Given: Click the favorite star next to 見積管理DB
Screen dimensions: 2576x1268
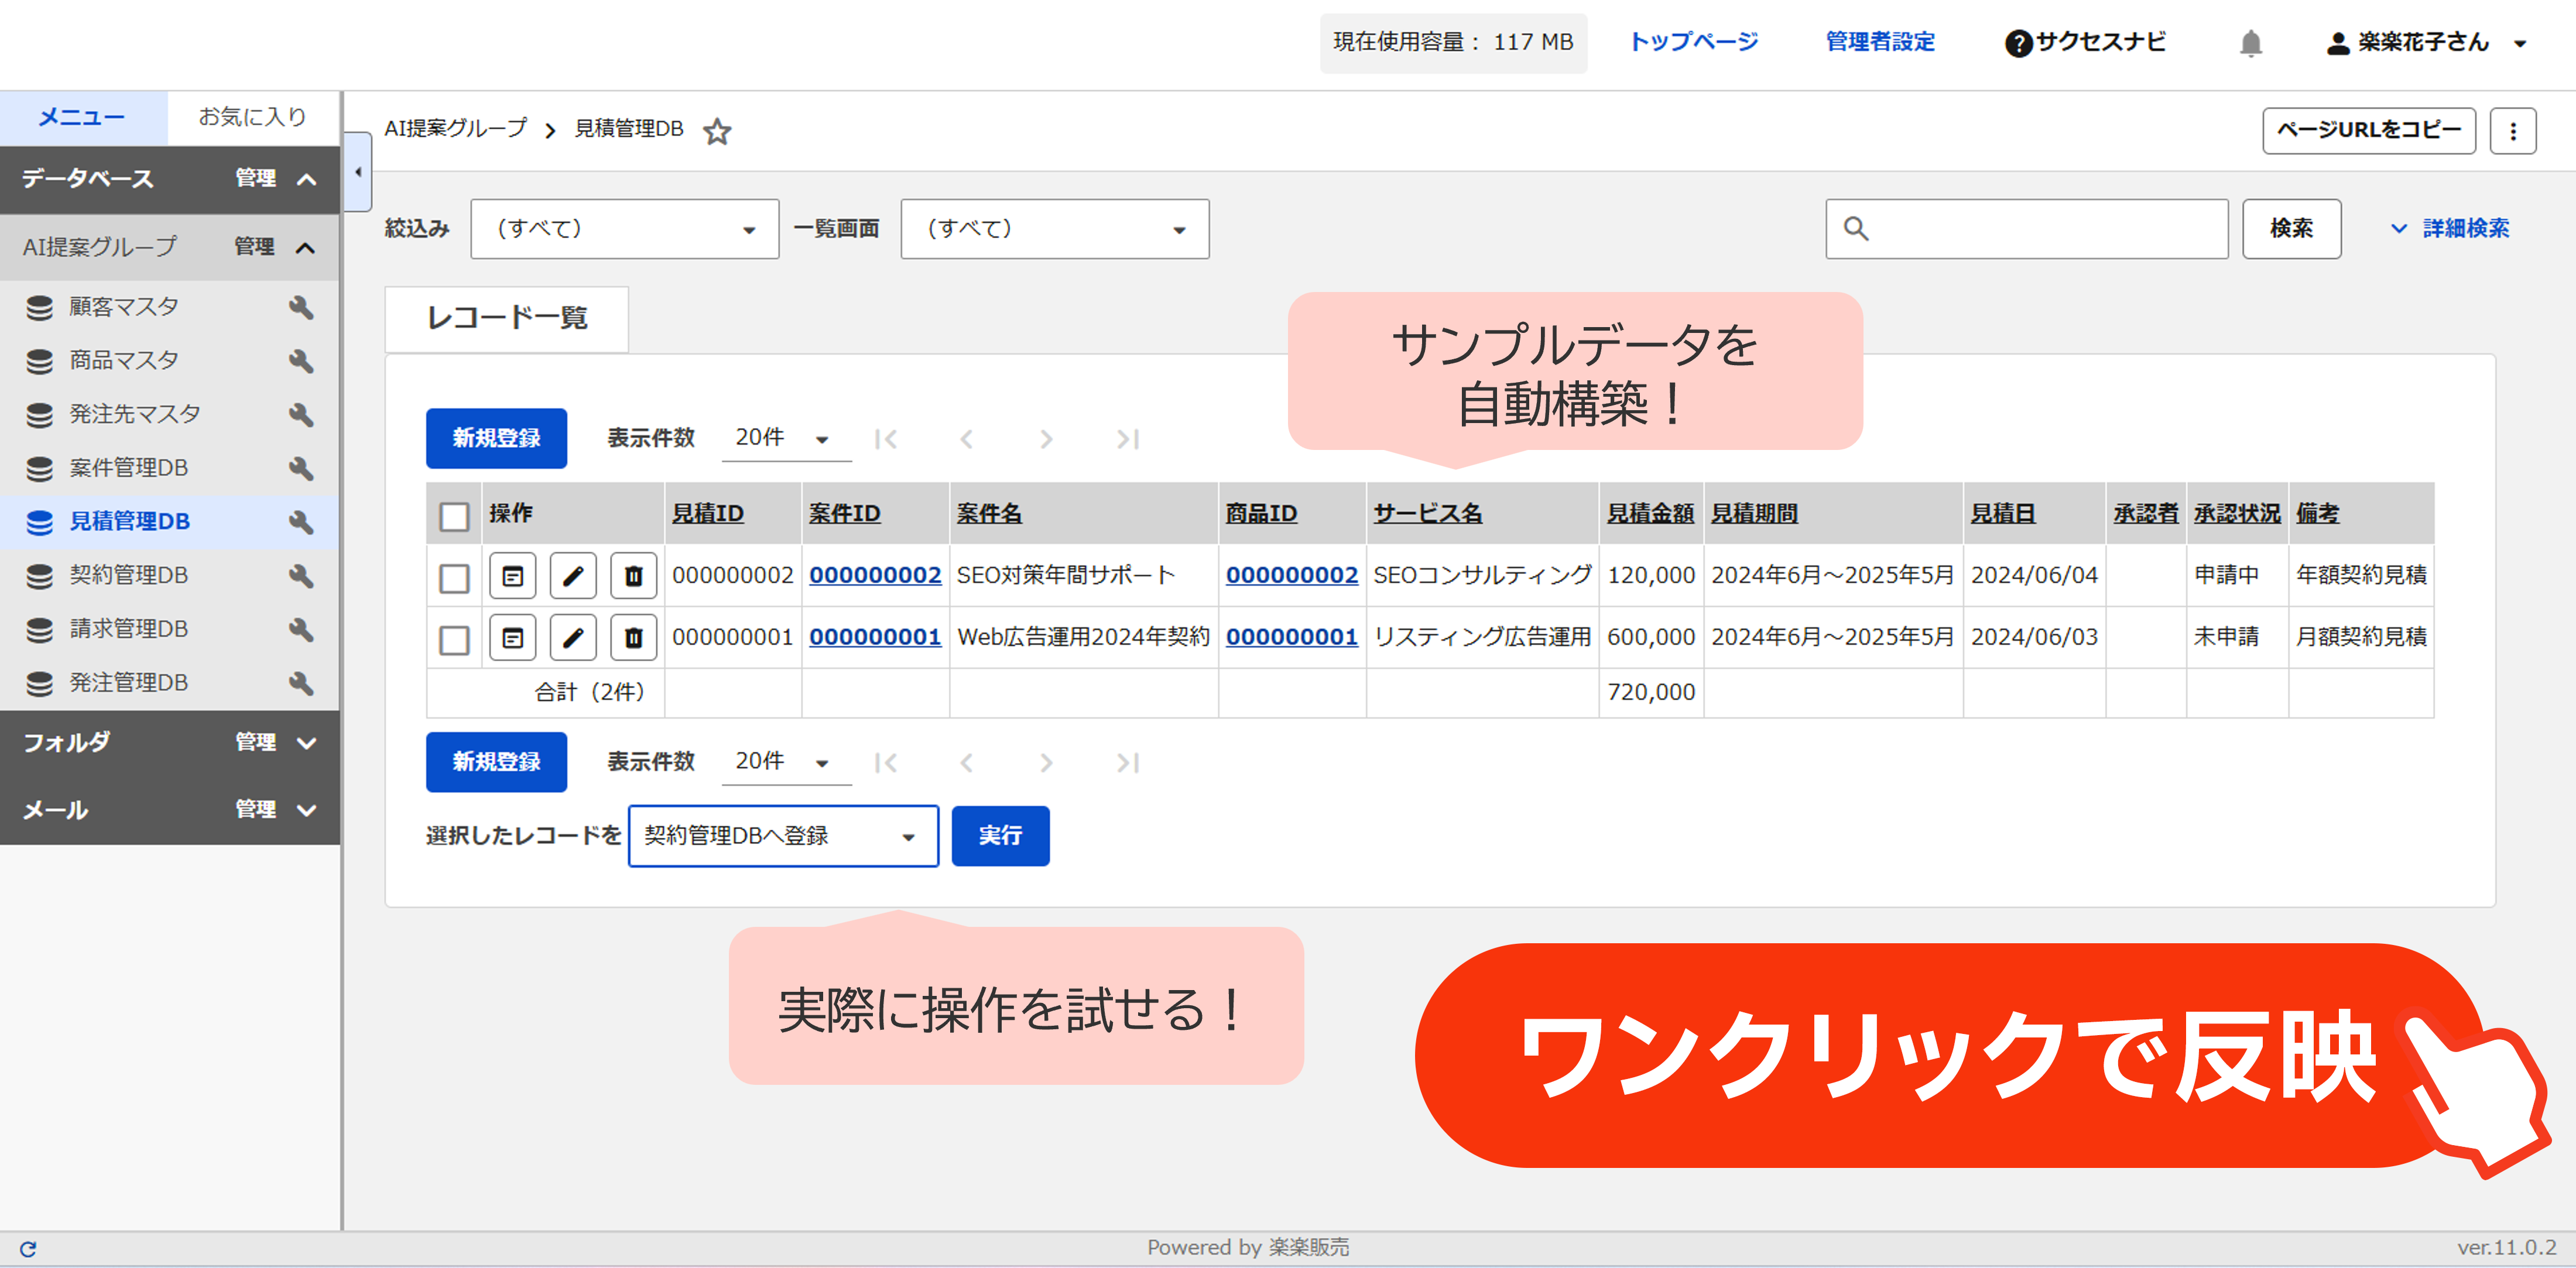Looking at the screenshot, I should tap(717, 131).
